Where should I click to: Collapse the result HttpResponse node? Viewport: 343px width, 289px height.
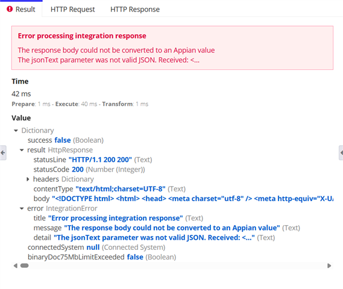(x=22, y=150)
